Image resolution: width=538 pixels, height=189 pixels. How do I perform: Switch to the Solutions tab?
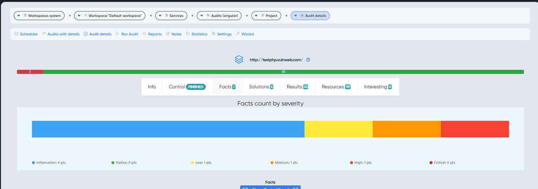[261, 87]
